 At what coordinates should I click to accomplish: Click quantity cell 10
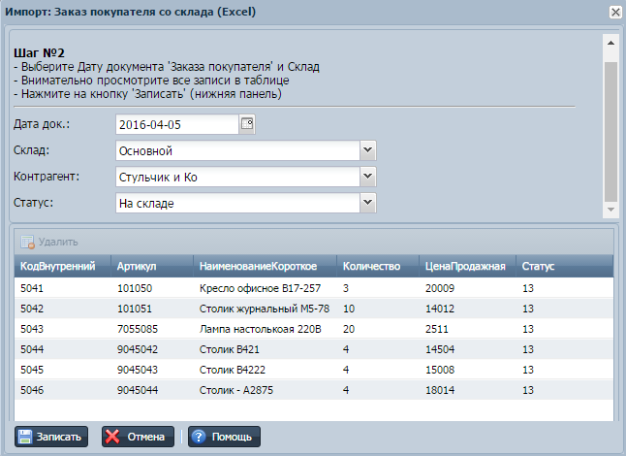(378, 309)
